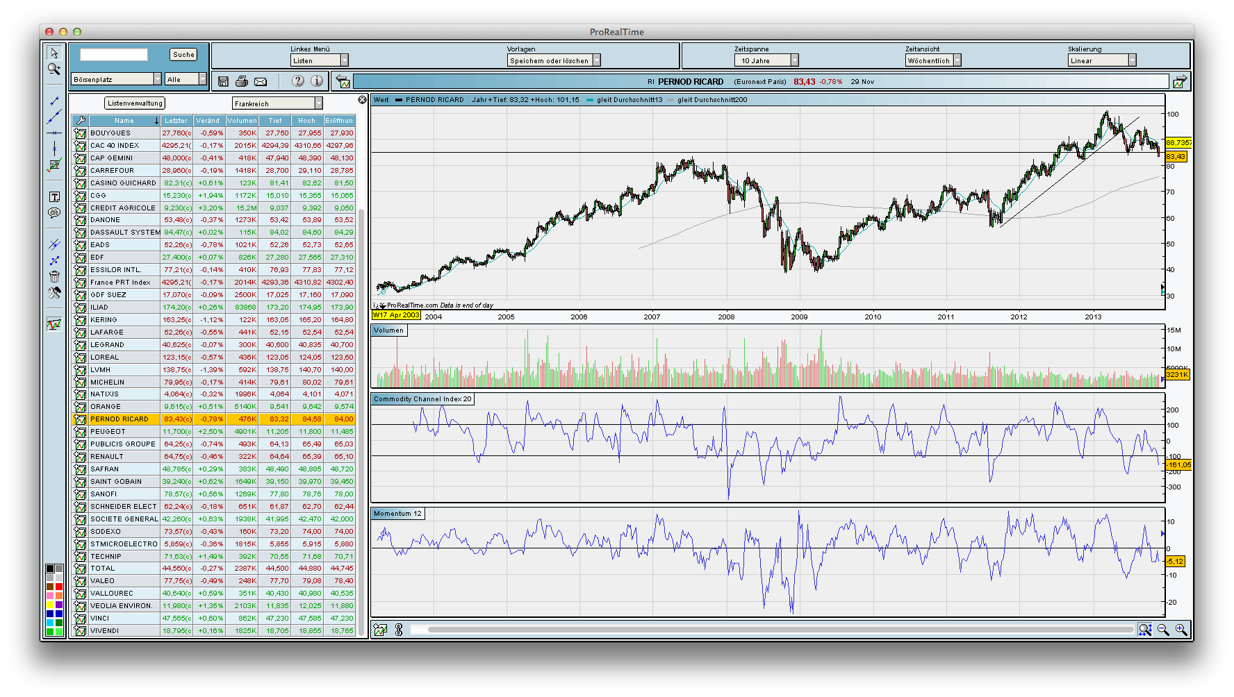The width and height of the screenshot is (1234, 697).
Task: Select the line segment drawing tool
Action: pos(54,101)
